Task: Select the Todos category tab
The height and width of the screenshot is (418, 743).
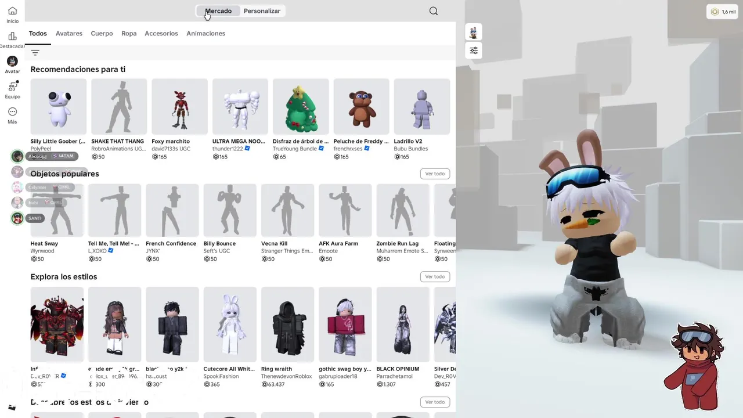Action: [x=38, y=34]
